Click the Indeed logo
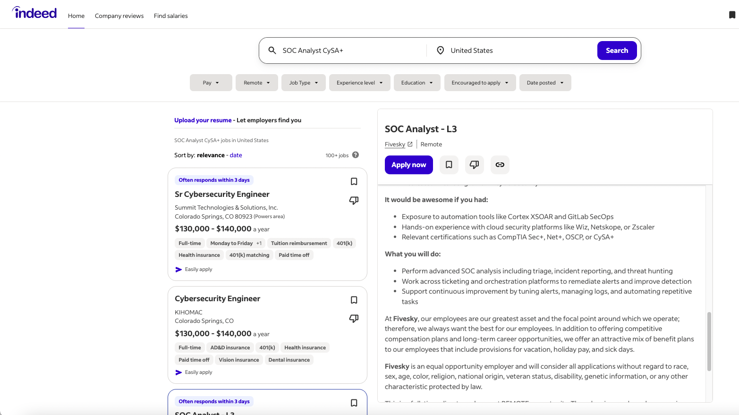Viewport: 739px width, 415px height. (x=34, y=13)
